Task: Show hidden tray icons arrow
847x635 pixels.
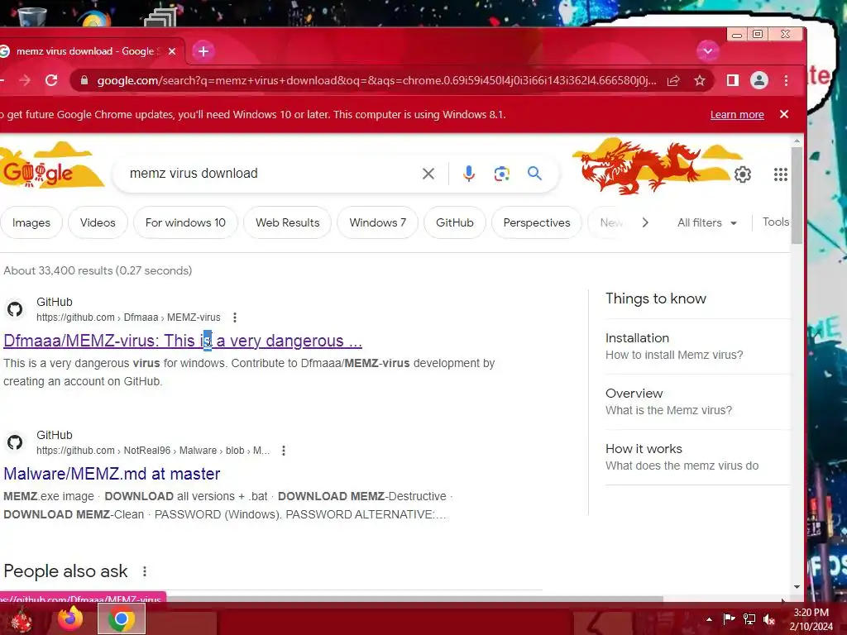Action: click(709, 619)
